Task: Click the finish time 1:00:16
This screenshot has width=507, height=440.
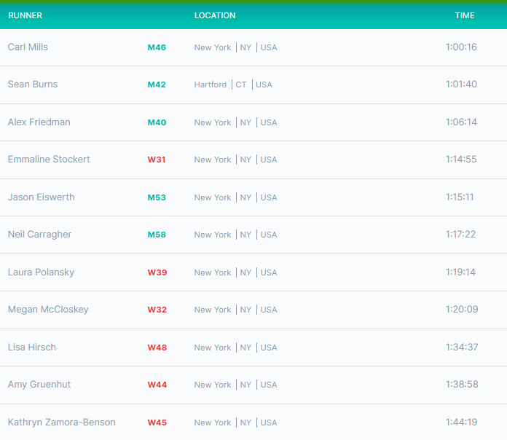Action: coord(461,47)
